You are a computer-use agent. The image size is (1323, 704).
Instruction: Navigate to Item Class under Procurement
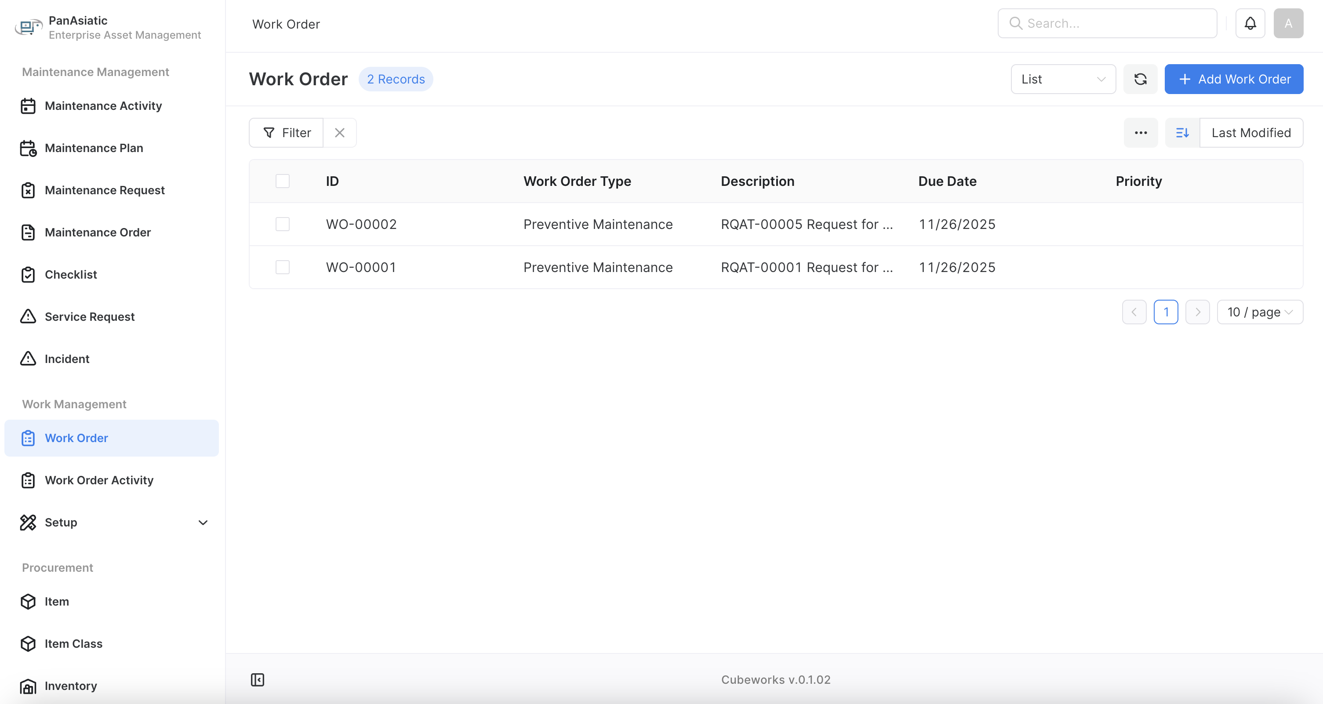coord(73,643)
